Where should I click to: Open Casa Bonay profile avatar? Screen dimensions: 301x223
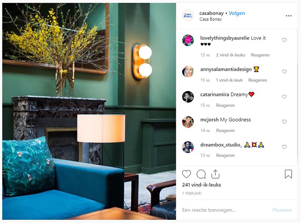pos(188,15)
